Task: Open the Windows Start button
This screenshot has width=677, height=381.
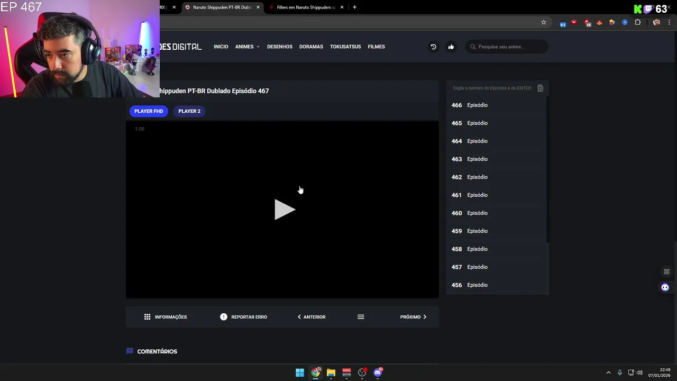Action: pos(300,373)
